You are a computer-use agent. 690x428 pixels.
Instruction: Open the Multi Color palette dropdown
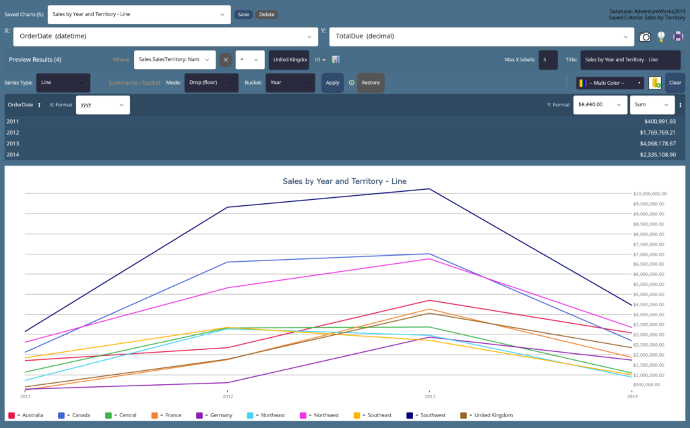(x=610, y=83)
